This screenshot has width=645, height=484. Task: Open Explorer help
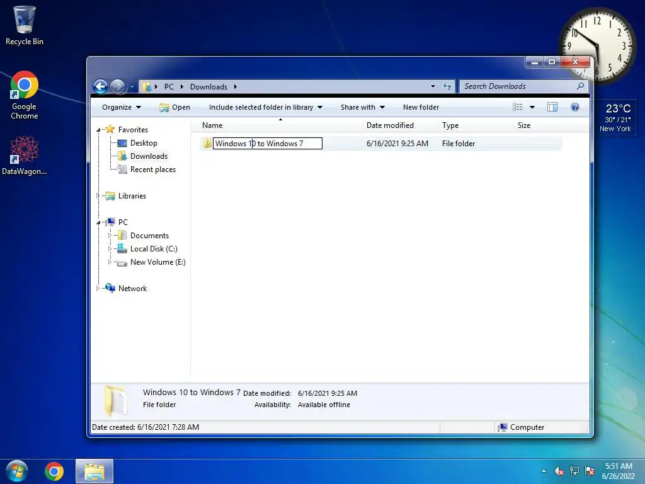[x=574, y=107]
